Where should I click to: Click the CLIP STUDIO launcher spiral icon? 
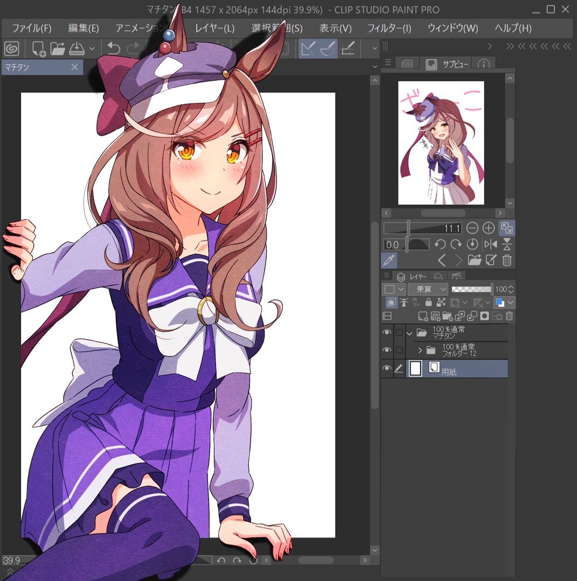(x=12, y=48)
